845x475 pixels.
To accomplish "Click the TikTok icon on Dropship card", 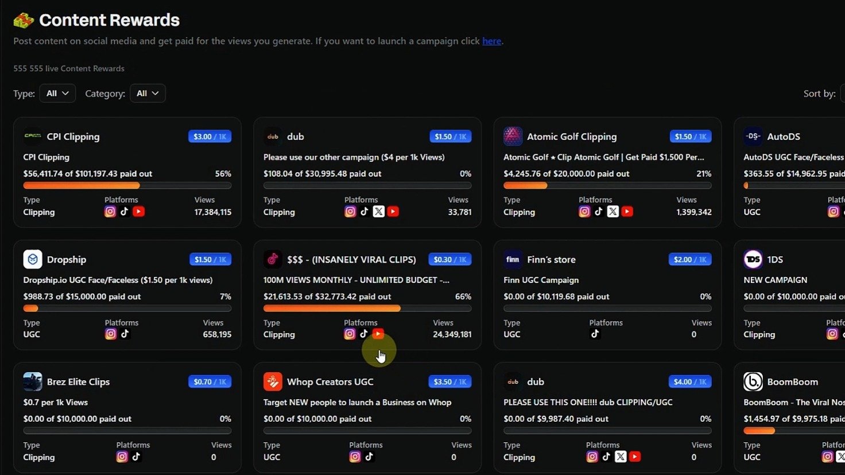I will click(125, 334).
